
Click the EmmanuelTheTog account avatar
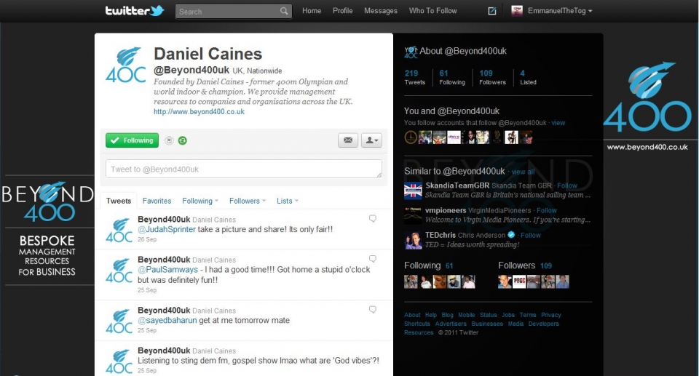517,11
